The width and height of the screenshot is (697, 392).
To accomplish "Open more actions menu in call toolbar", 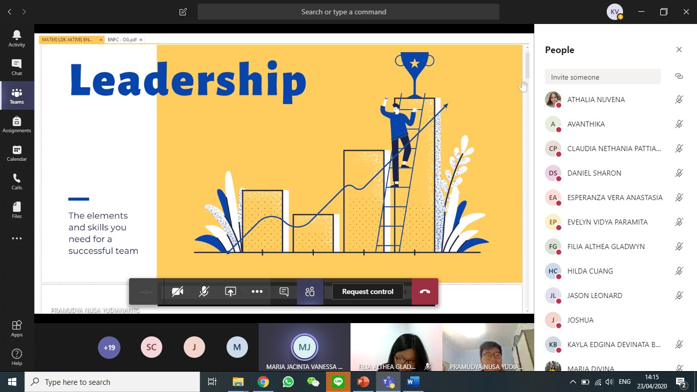I will pyautogui.click(x=257, y=291).
